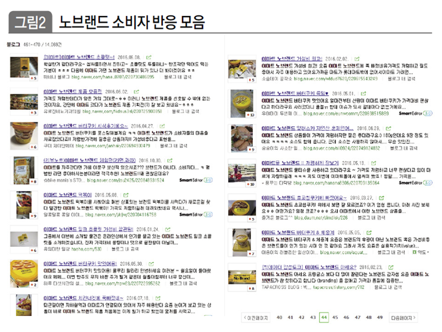The width and height of the screenshot is (442, 332).
Task: Open post [빅데이터 감성토크] 이마트 노브랜드 아세요?
Action: 309,267
